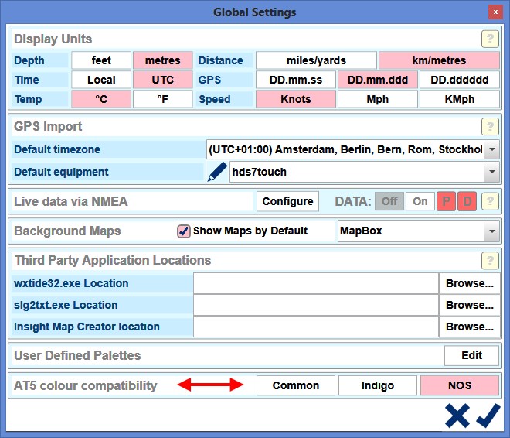Toggle Show Maps by Default checkbox
Image resolution: width=510 pixels, height=438 pixels.
184,231
